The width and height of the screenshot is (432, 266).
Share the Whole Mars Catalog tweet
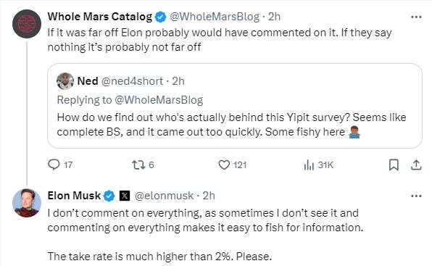(x=416, y=165)
